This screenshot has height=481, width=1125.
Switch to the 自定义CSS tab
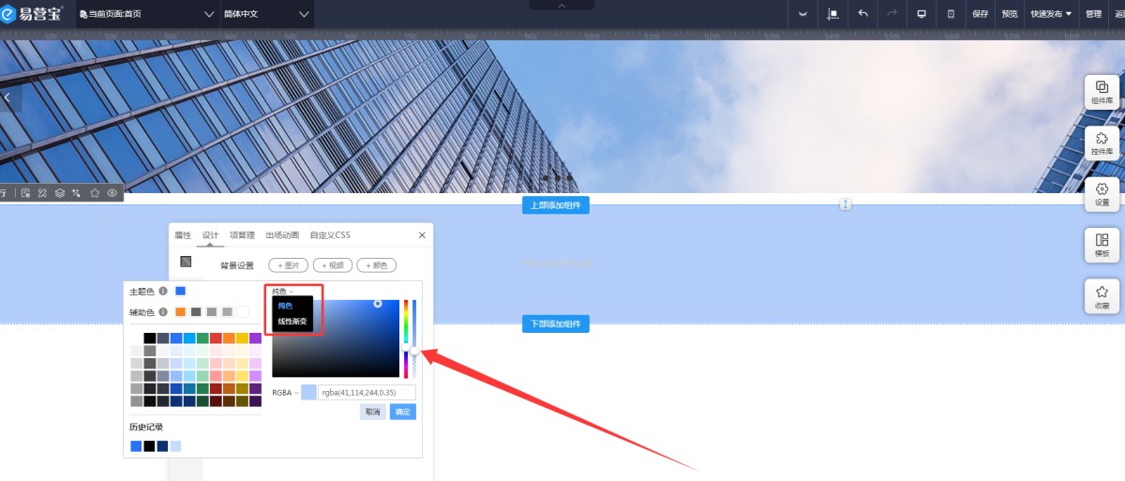(330, 235)
